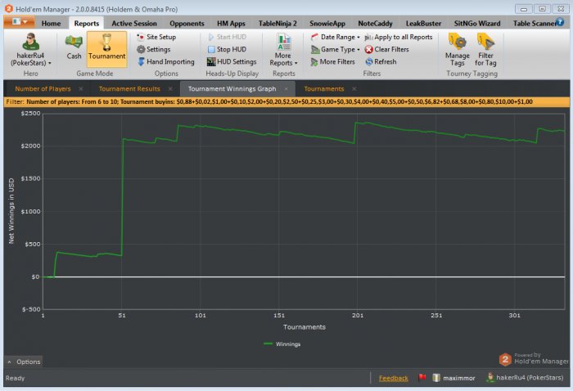Viewport: 573px width, 391px height.
Task: Open the LeakBuster tab
Action: point(423,24)
